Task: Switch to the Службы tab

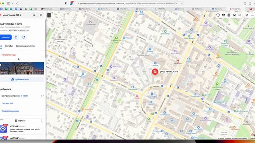Action: pyautogui.click(x=9, y=46)
